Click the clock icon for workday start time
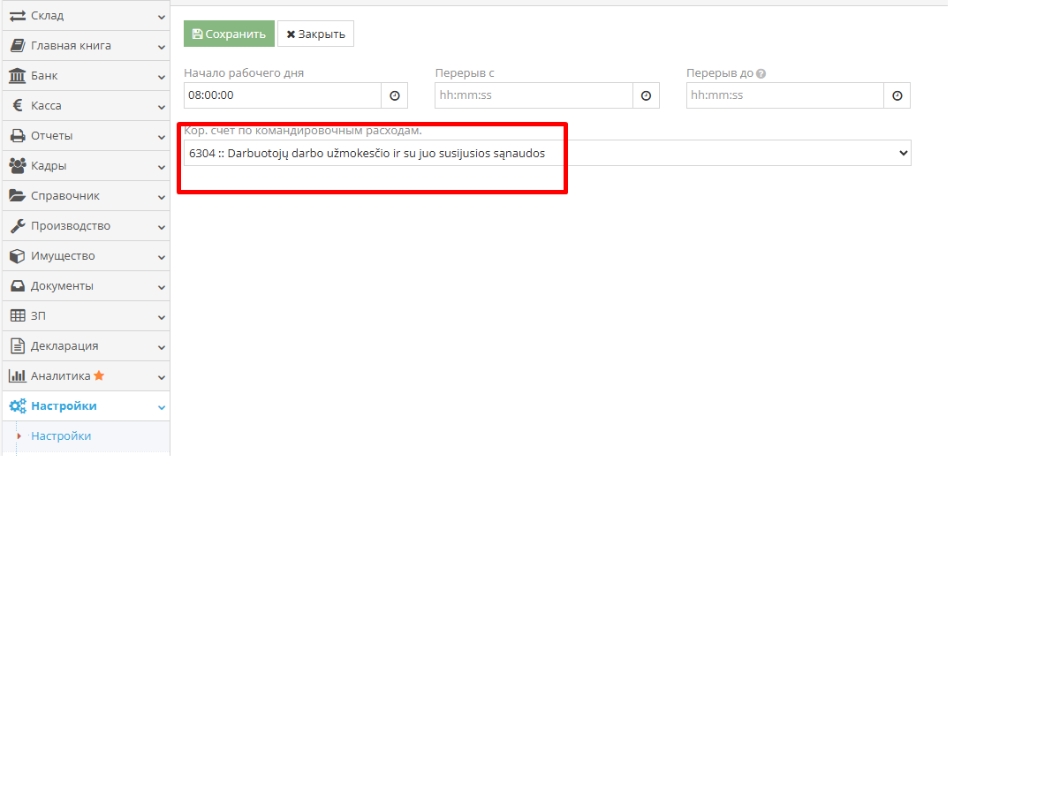Screen dimensions: 1060x795 (x=395, y=95)
